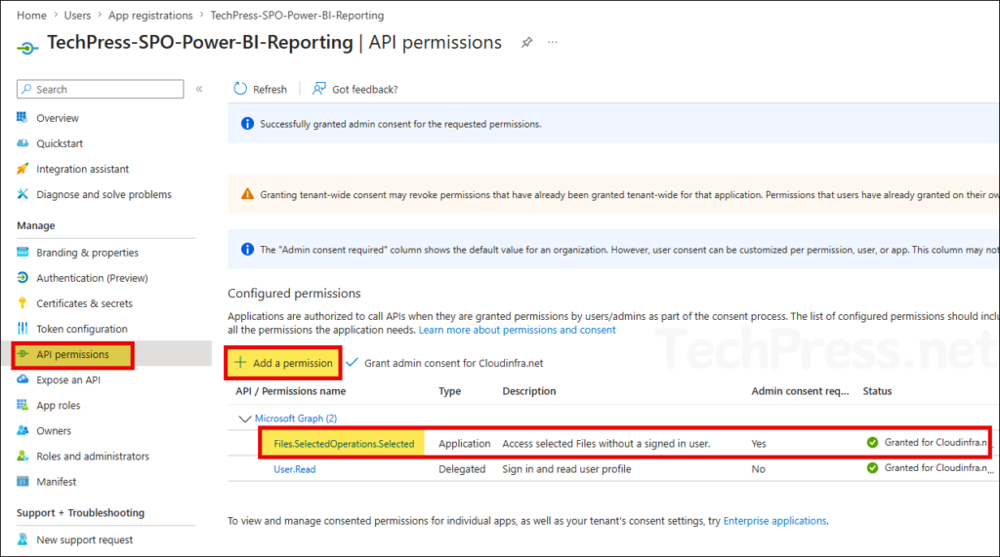The width and height of the screenshot is (1000, 557).
Task: Click the Diagnose and solve problems wrench icon
Action: coord(22,194)
